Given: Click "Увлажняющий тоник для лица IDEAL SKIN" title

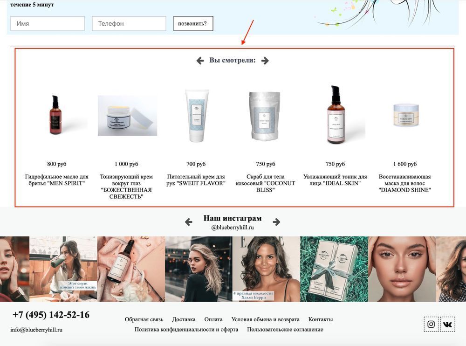Looking at the screenshot, I should 335,180.
